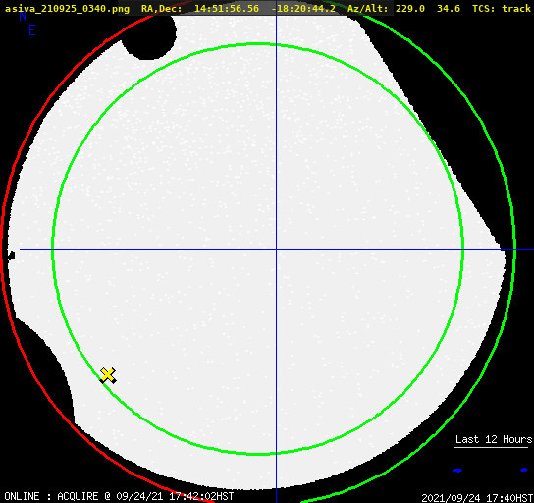Click the asiva_210925_0340.png filename
This screenshot has height=503, width=534.
pos(67,8)
